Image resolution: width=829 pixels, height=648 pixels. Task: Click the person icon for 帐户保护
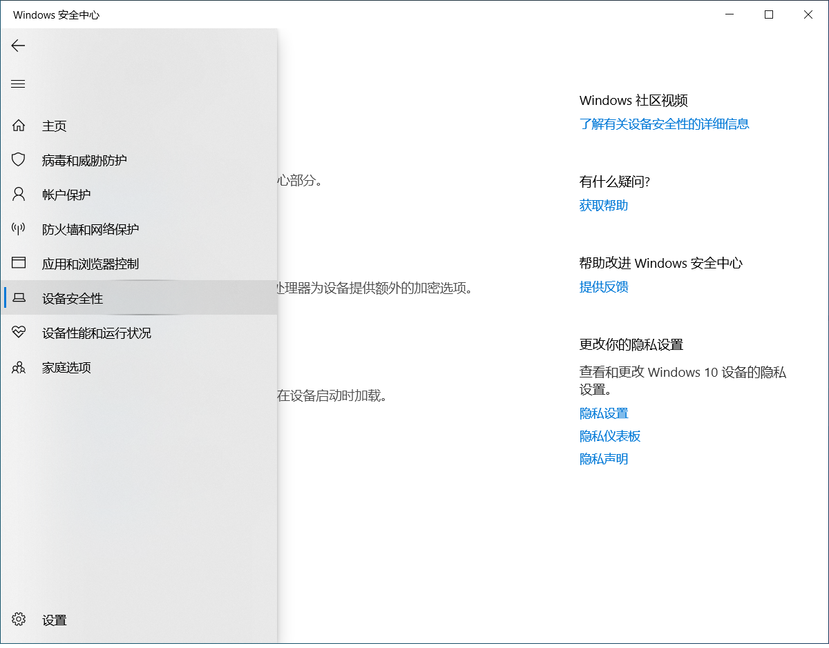coord(19,195)
